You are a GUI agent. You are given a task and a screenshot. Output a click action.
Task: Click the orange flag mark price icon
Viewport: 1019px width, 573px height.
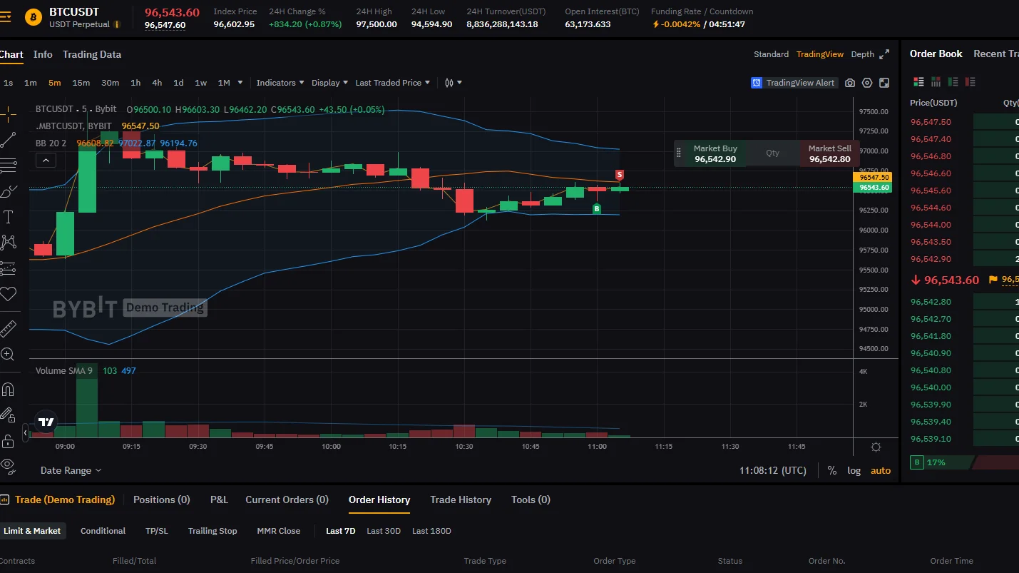tap(993, 280)
